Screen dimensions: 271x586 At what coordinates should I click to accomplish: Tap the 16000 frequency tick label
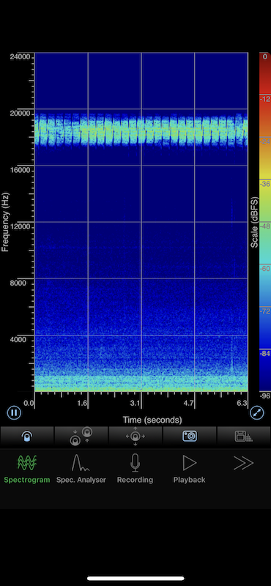tap(21, 170)
